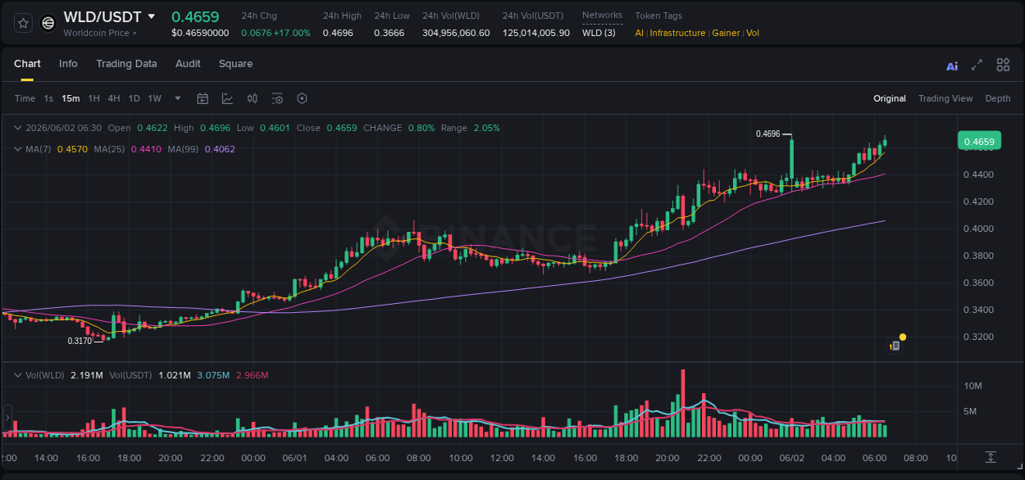Click the Networks WLD (3) label
This screenshot has height=480, width=1025.
[x=599, y=33]
